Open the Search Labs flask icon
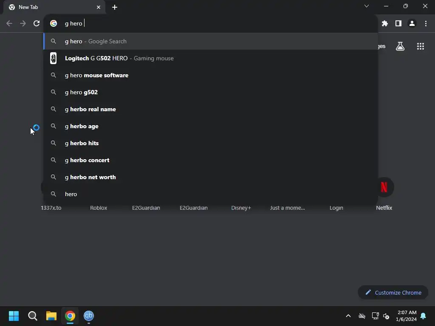The width and height of the screenshot is (435, 326). click(x=400, y=46)
